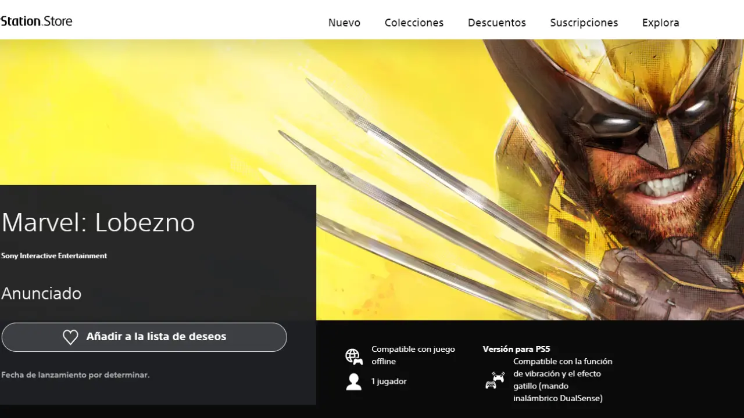
Task: Click the DualSense vibration compatibility description
Action: pyautogui.click(x=562, y=380)
